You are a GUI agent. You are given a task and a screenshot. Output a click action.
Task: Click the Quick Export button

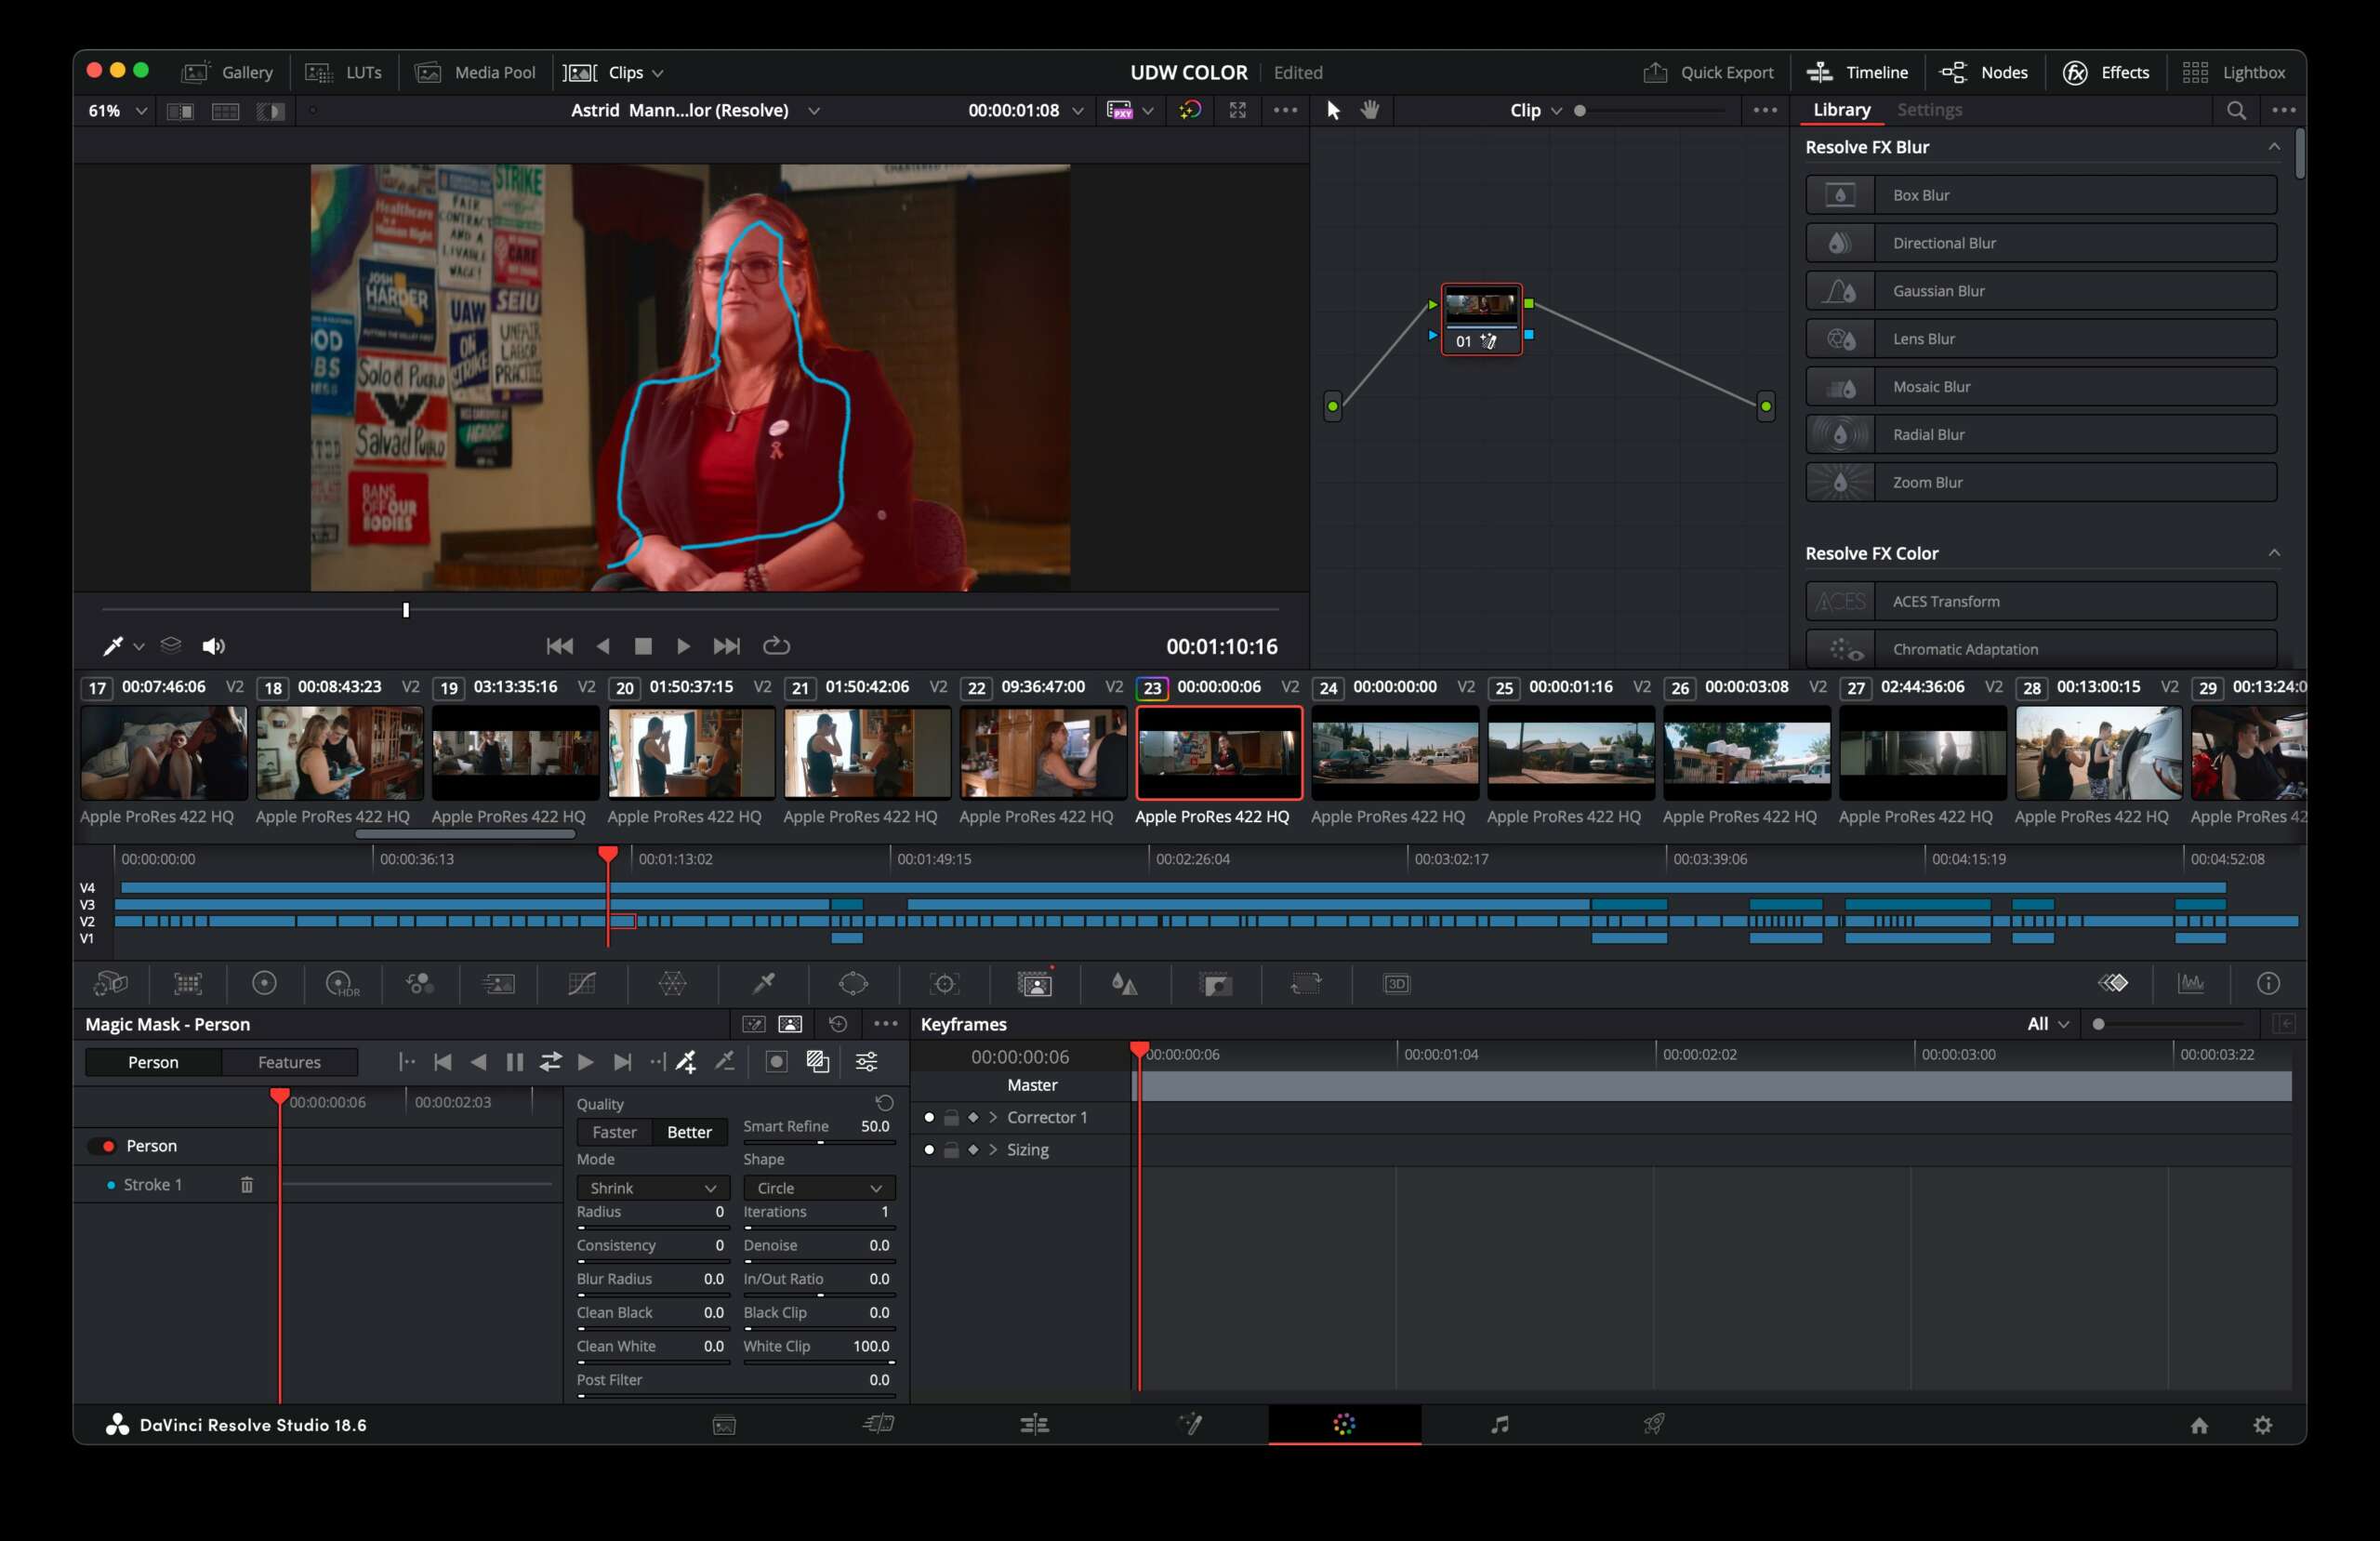(x=1709, y=72)
